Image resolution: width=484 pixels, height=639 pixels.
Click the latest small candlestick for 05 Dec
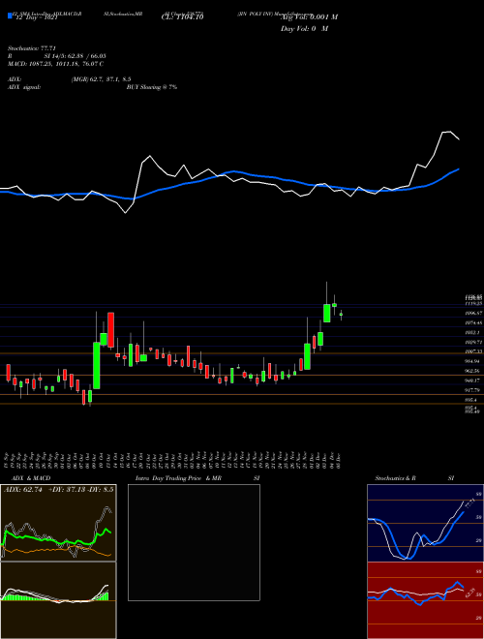pos(341,315)
